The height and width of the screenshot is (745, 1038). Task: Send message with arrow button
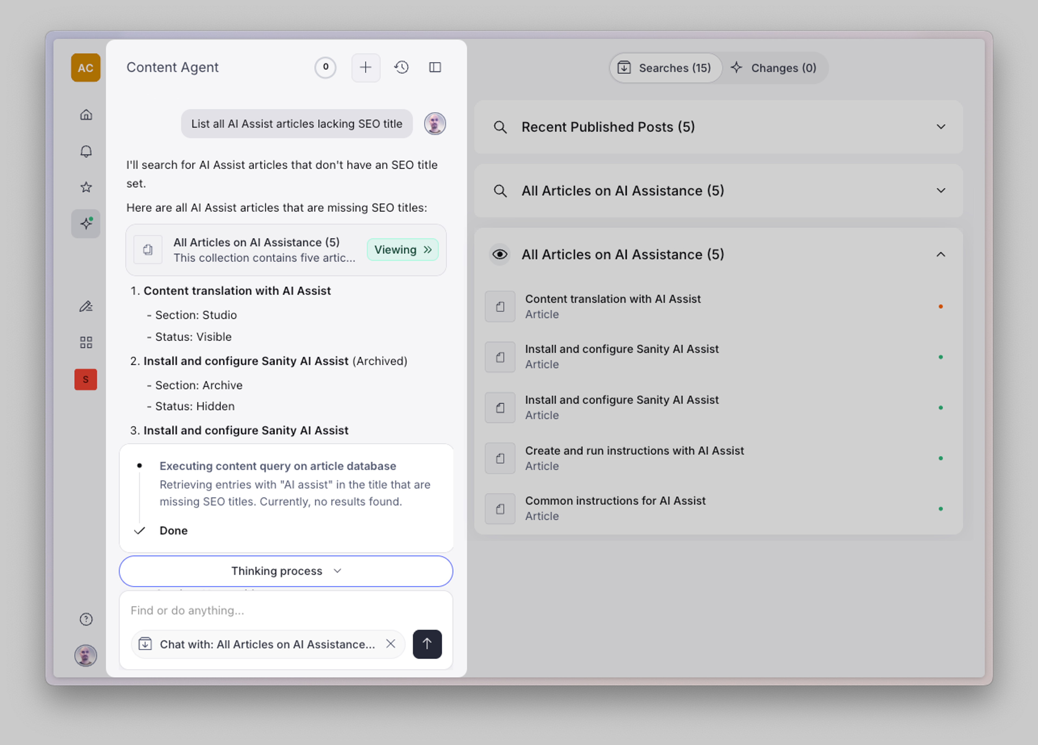427,644
